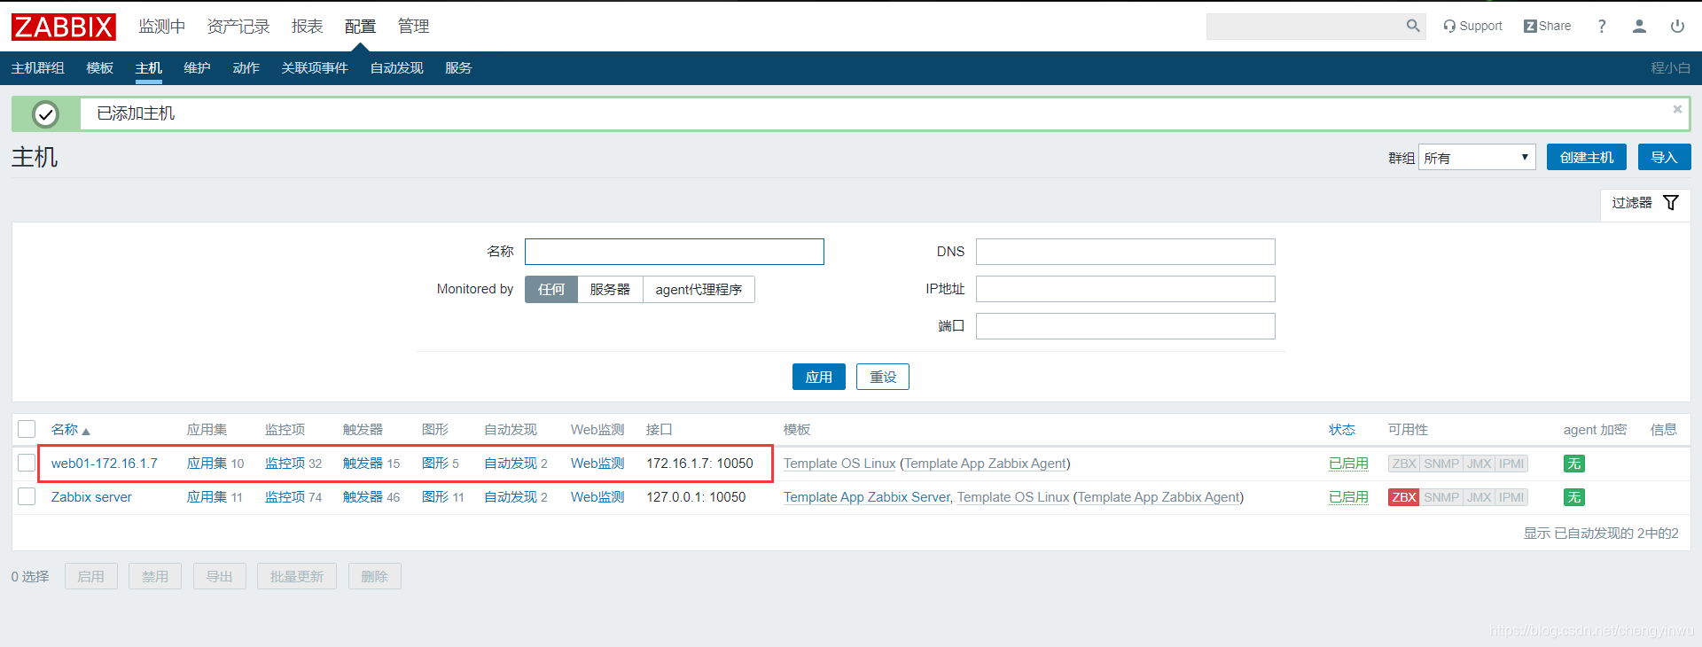Toggle web01 Enabled status link
The image size is (1702, 647).
point(1348,464)
